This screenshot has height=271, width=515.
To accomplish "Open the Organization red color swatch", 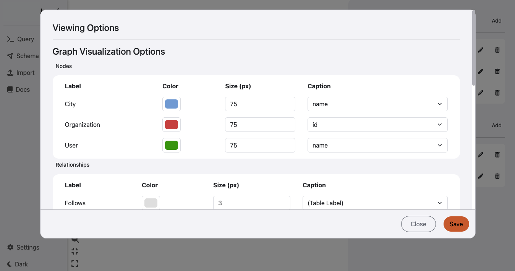I will [172, 125].
